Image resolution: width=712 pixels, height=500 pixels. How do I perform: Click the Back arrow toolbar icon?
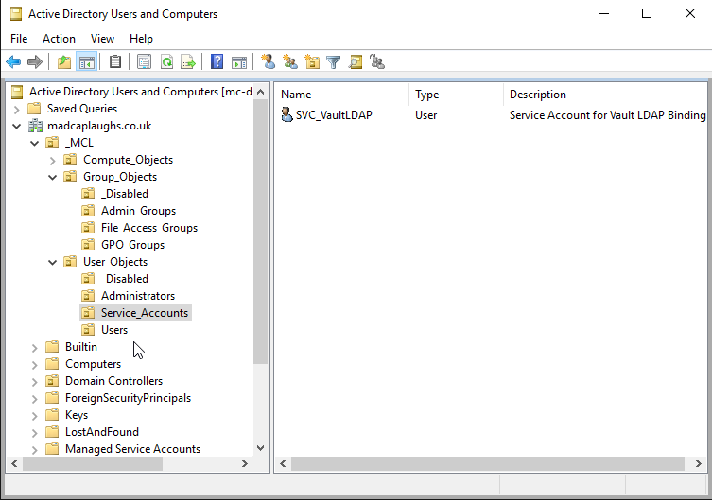[13, 62]
